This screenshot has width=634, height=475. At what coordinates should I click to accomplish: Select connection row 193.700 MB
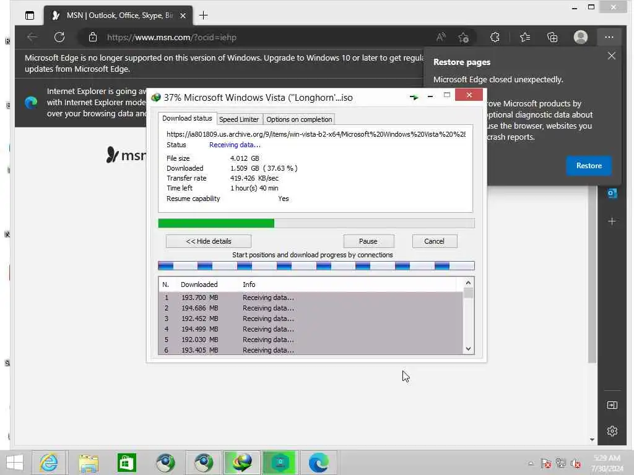click(x=311, y=297)
